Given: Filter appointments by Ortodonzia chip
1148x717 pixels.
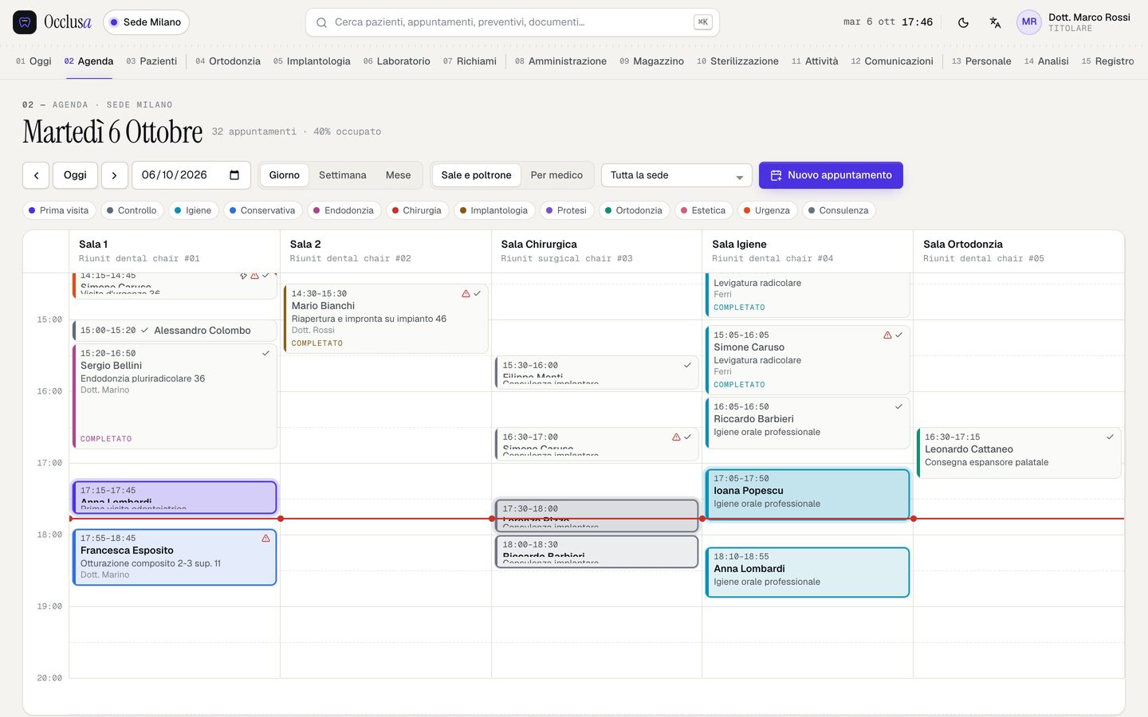Looking at the screenshot, I should pos(634,210).
